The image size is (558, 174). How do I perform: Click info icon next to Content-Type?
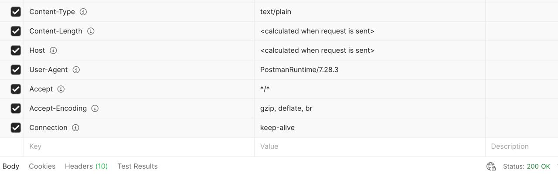(83, 12)
